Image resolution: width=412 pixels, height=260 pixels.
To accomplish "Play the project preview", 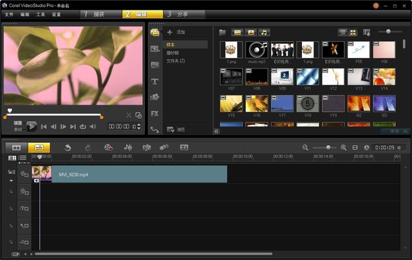I will pyautogui.click(x=32, y=126).
